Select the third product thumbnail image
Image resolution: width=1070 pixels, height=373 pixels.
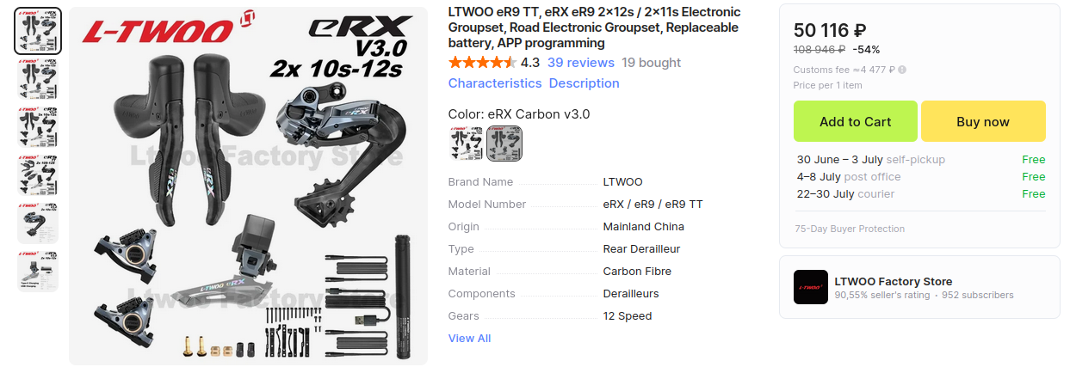point(38,127)
